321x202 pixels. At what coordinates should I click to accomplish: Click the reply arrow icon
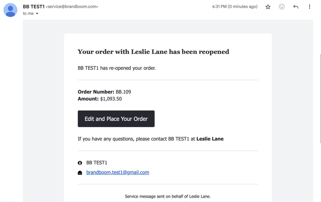click(296, 7)
